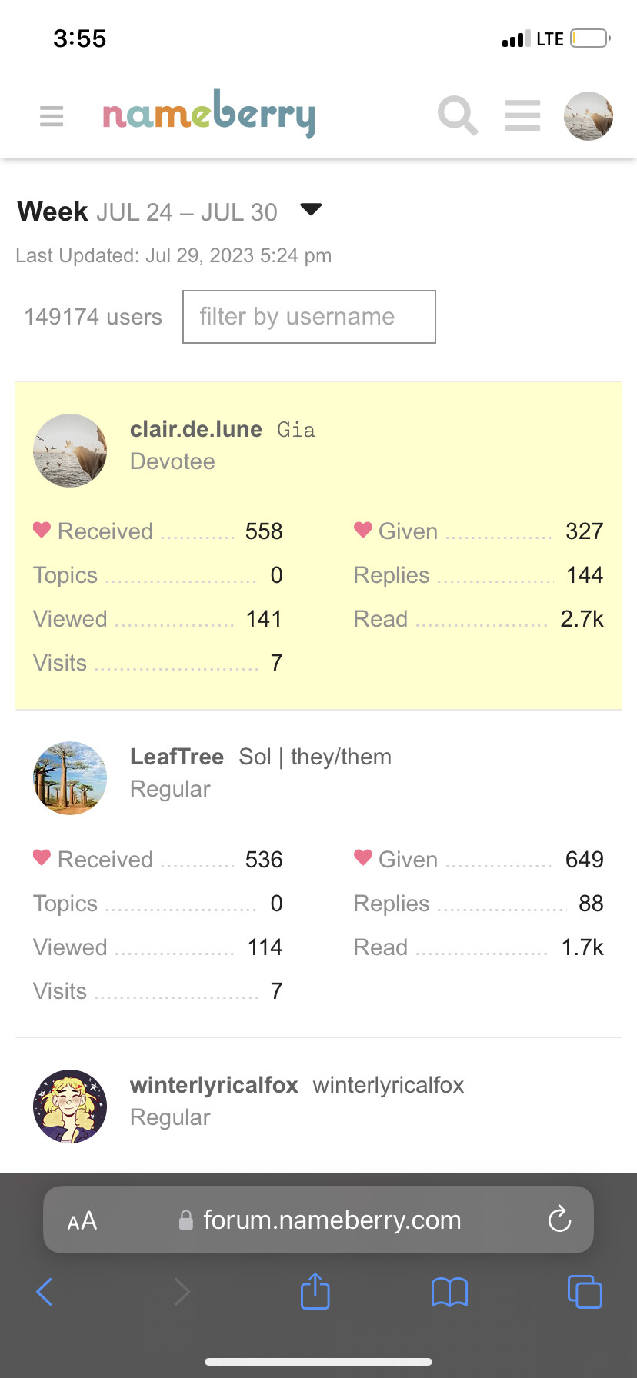
Task: Click clair.de.lune's avatar picture
Action: pyautogui.click(x=70, y=451)
